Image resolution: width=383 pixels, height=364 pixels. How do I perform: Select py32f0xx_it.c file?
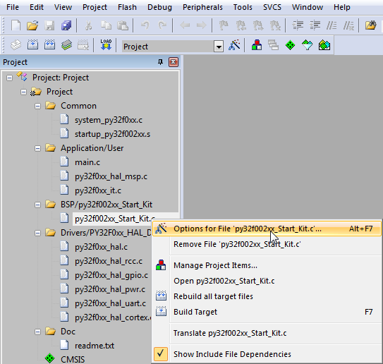(98, 190)
